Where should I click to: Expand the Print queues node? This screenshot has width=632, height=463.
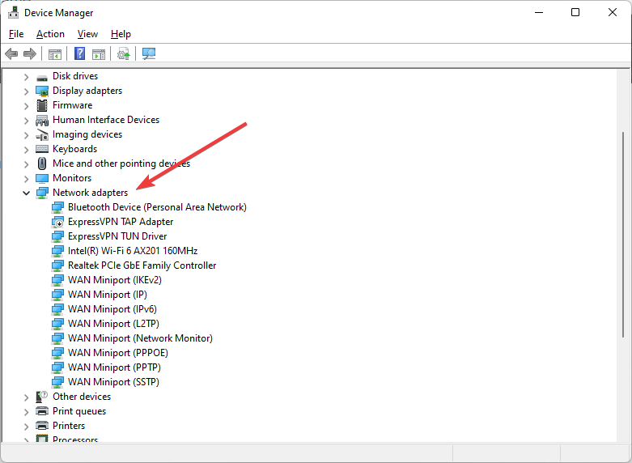click(x=26, y=412)
